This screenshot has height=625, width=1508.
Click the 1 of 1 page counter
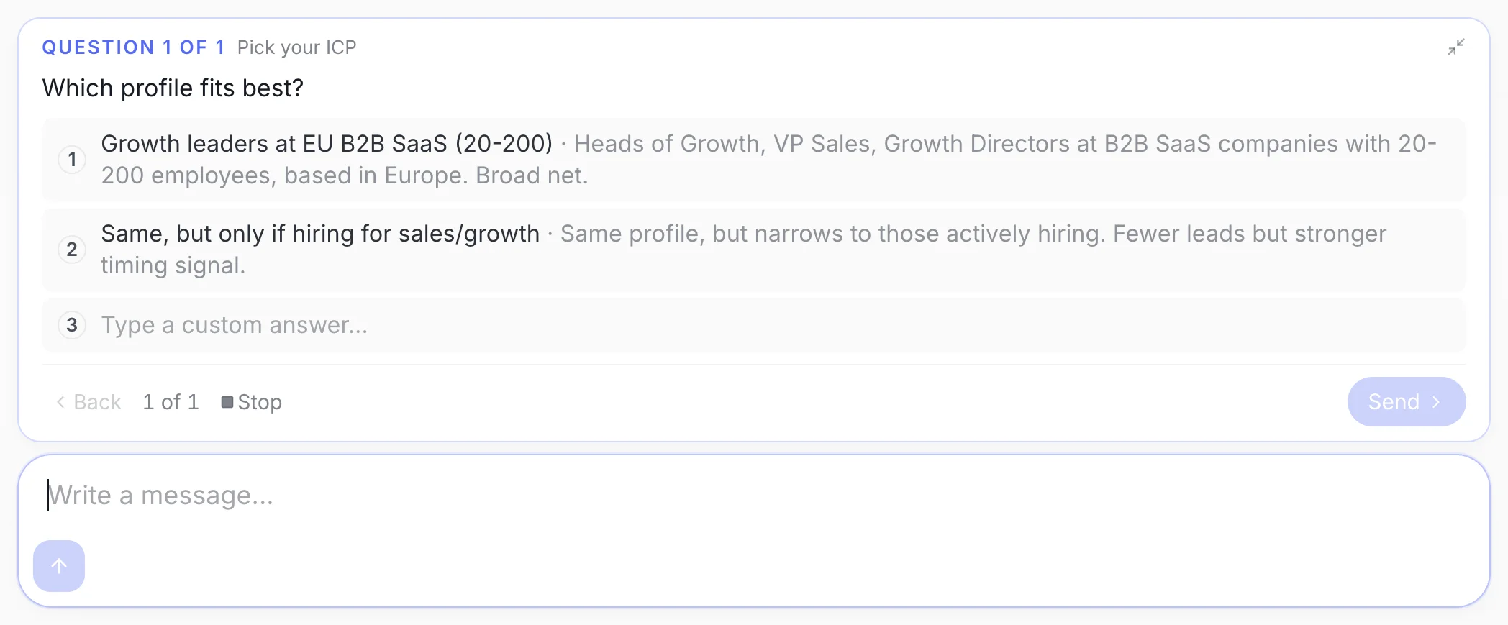coord(171,402)
